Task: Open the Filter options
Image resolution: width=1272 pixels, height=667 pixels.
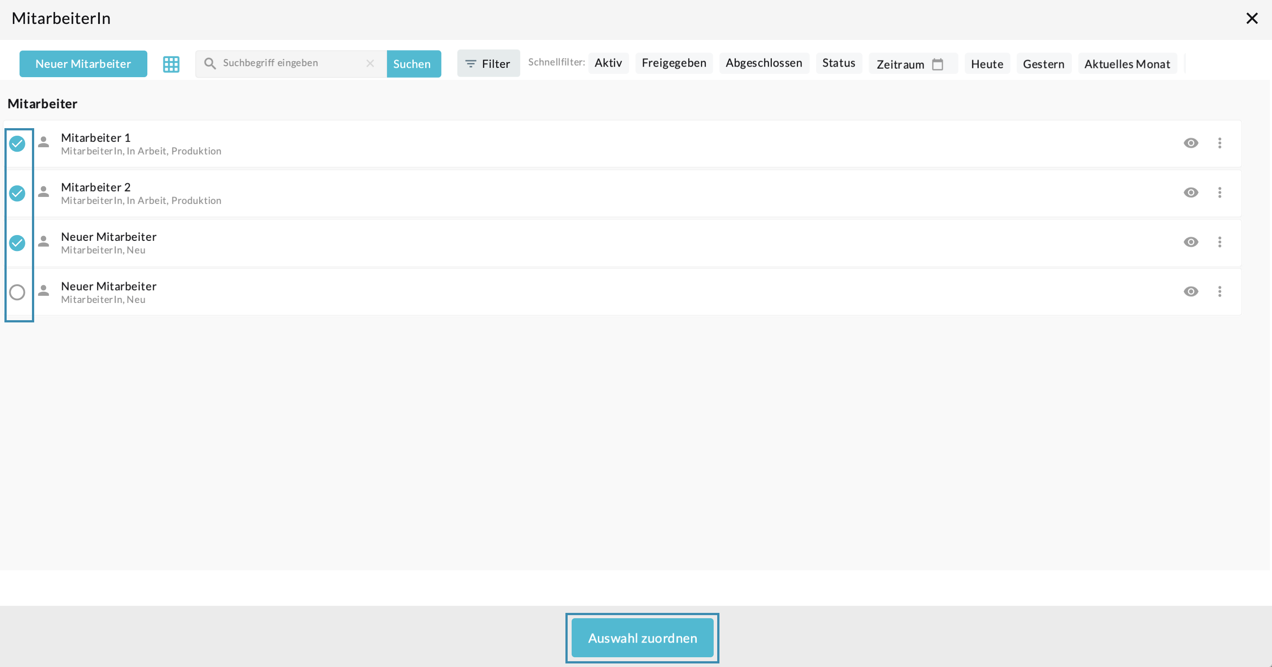Action: click(x=488, y=64)
